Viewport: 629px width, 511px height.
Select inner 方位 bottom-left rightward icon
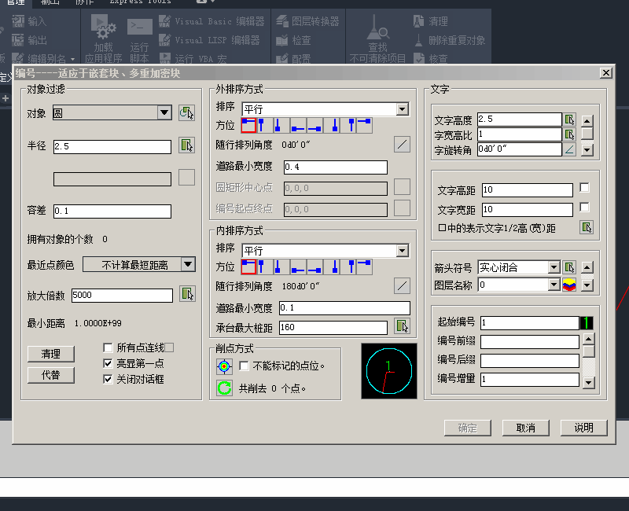(x=298, y=267)
